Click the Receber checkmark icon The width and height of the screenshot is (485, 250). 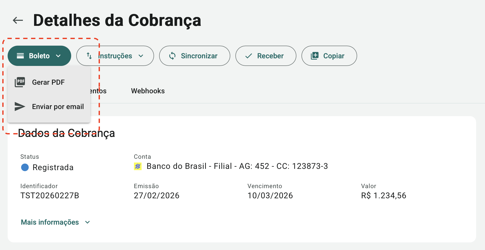(249, 56)
